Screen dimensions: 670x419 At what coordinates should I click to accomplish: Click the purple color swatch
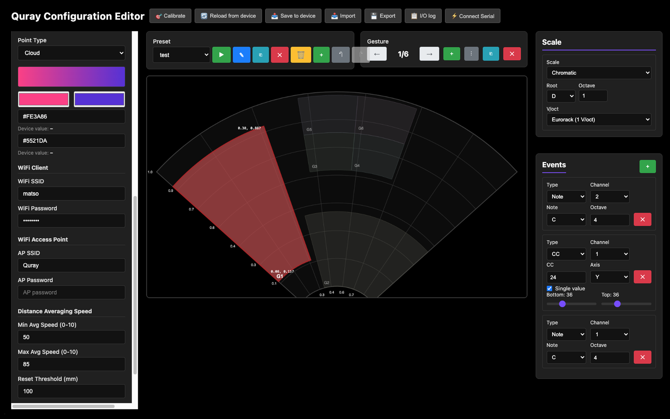[x=99, y=99]
